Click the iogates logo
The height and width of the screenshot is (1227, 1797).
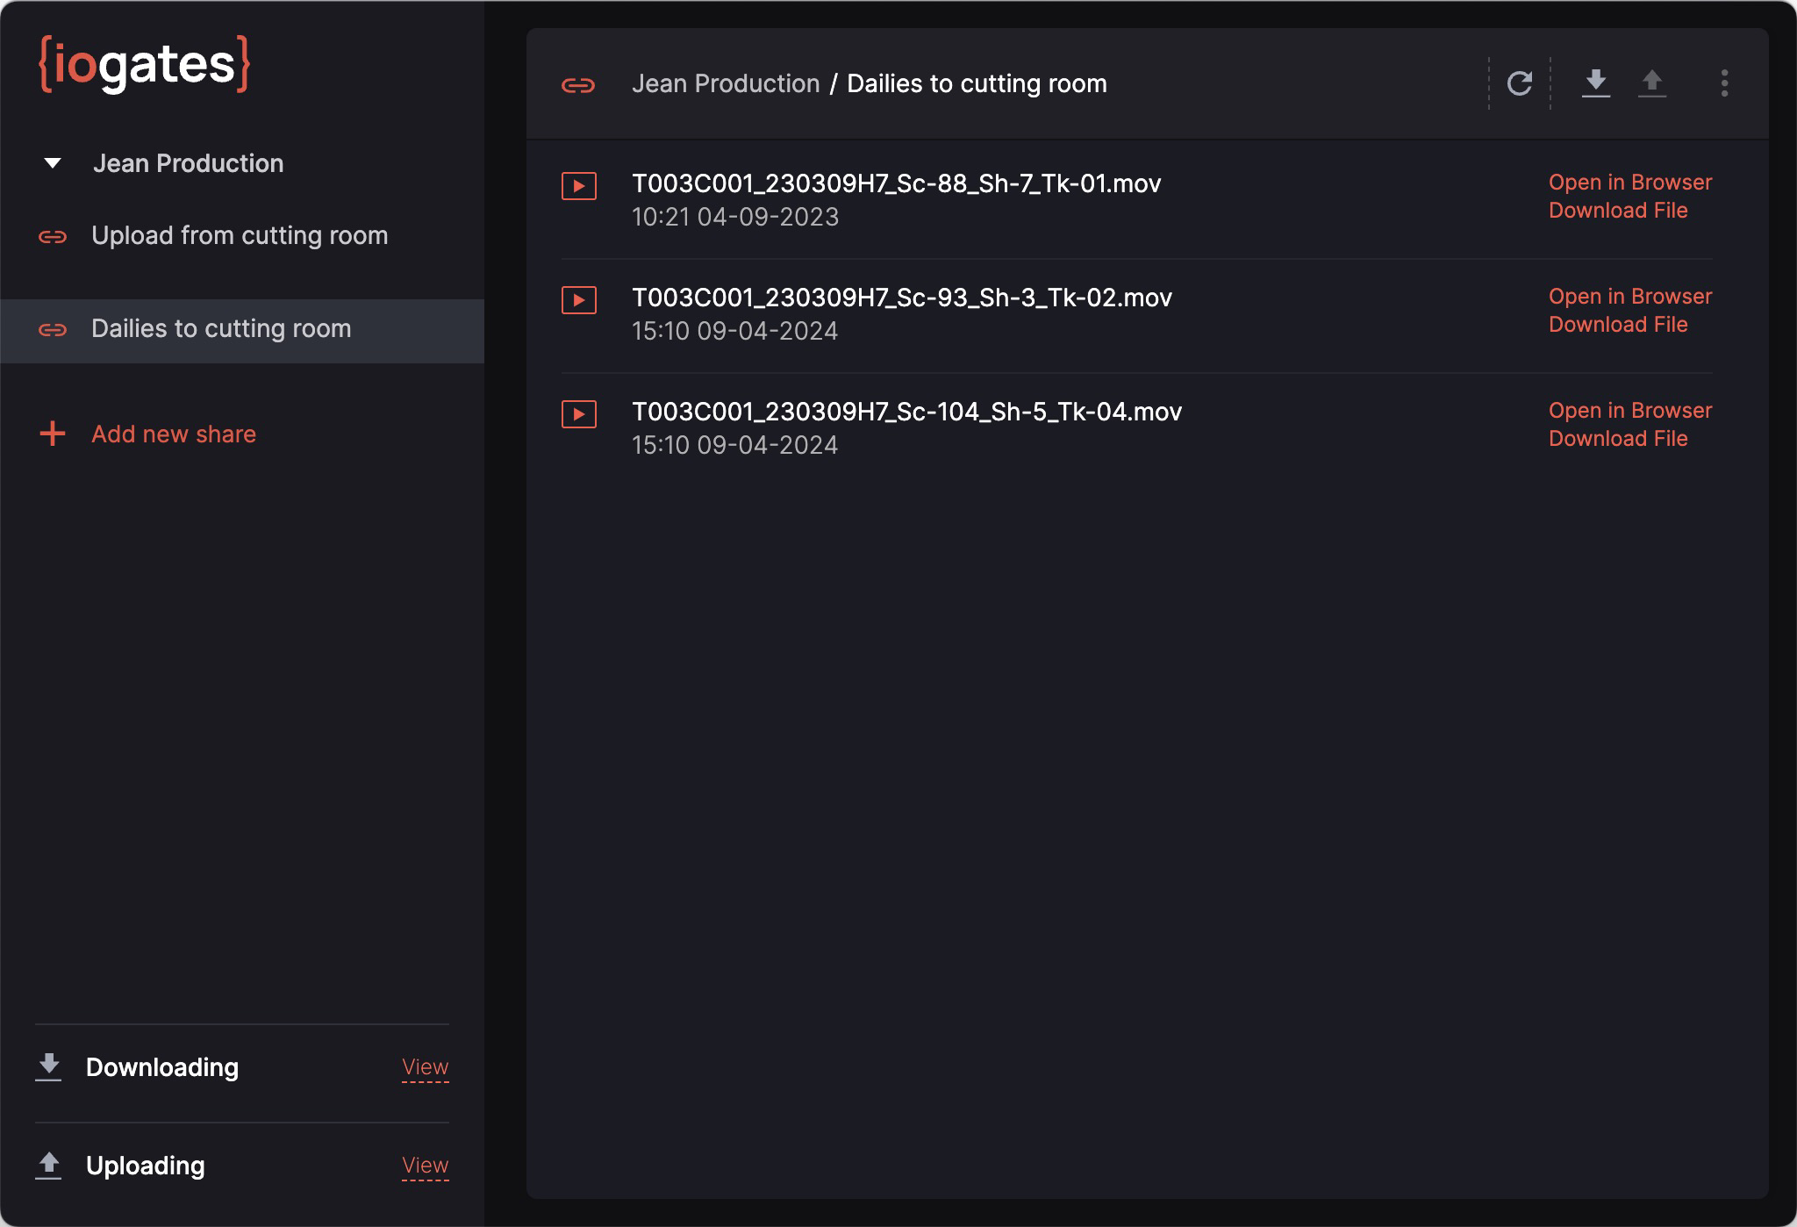145,64
